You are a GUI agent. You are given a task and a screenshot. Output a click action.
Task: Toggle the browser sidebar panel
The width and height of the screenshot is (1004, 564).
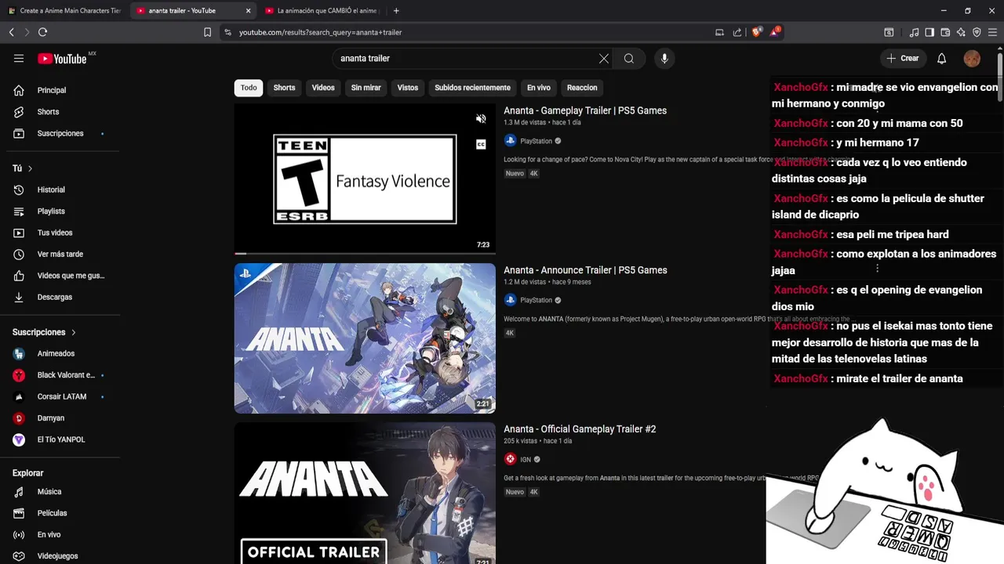[x=929, y=32]
